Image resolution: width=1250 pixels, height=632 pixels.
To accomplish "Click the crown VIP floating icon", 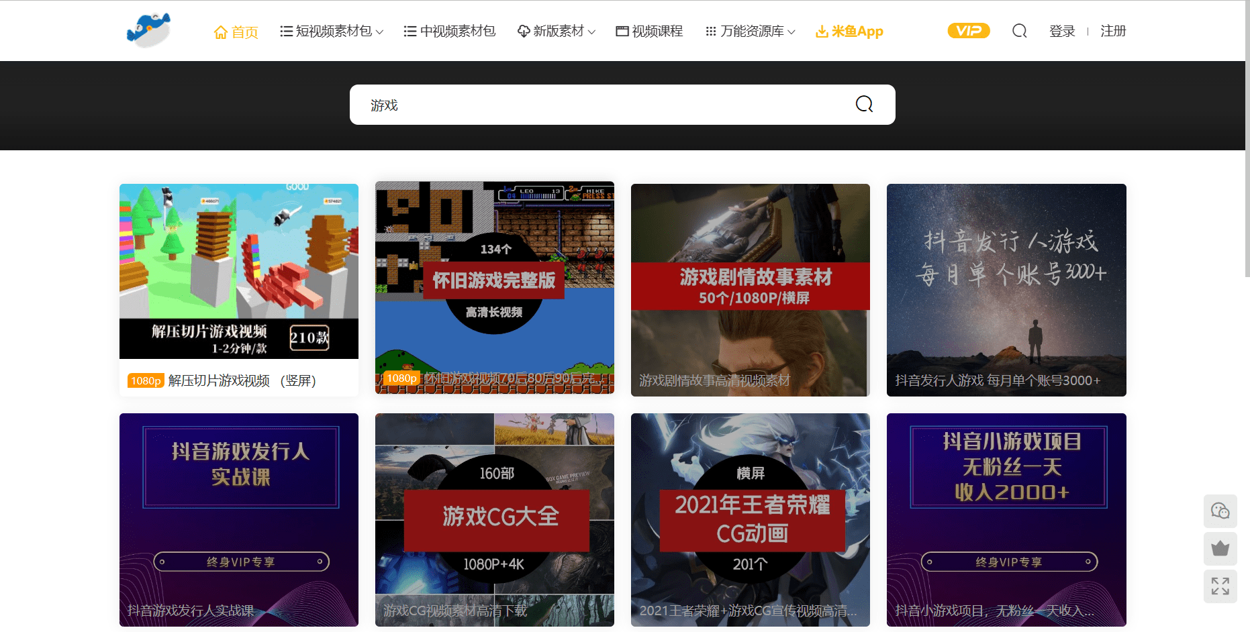I will coord(1220,549).
